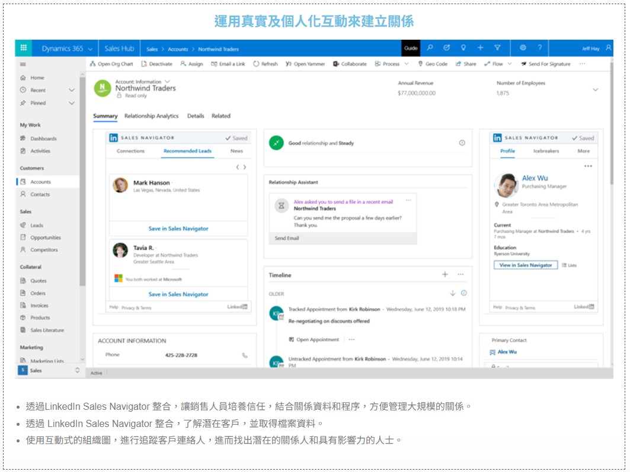Select the News tab in Sales Navigator

[x=236, y=151]
